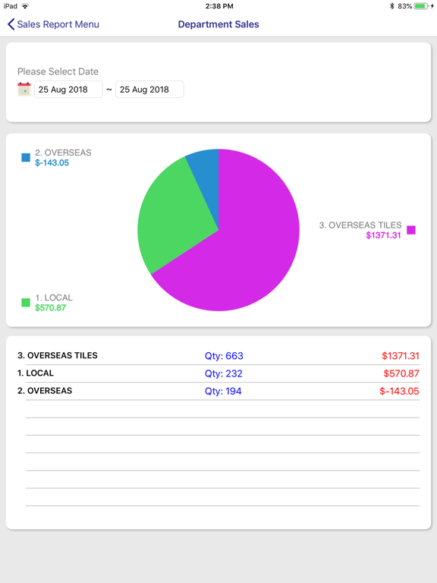Select the 1. LOCAL table row label
437x583 pixels.
click(x=36, y=373)
